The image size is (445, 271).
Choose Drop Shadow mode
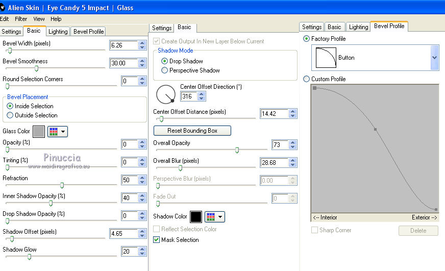click(x=182, y=61)
